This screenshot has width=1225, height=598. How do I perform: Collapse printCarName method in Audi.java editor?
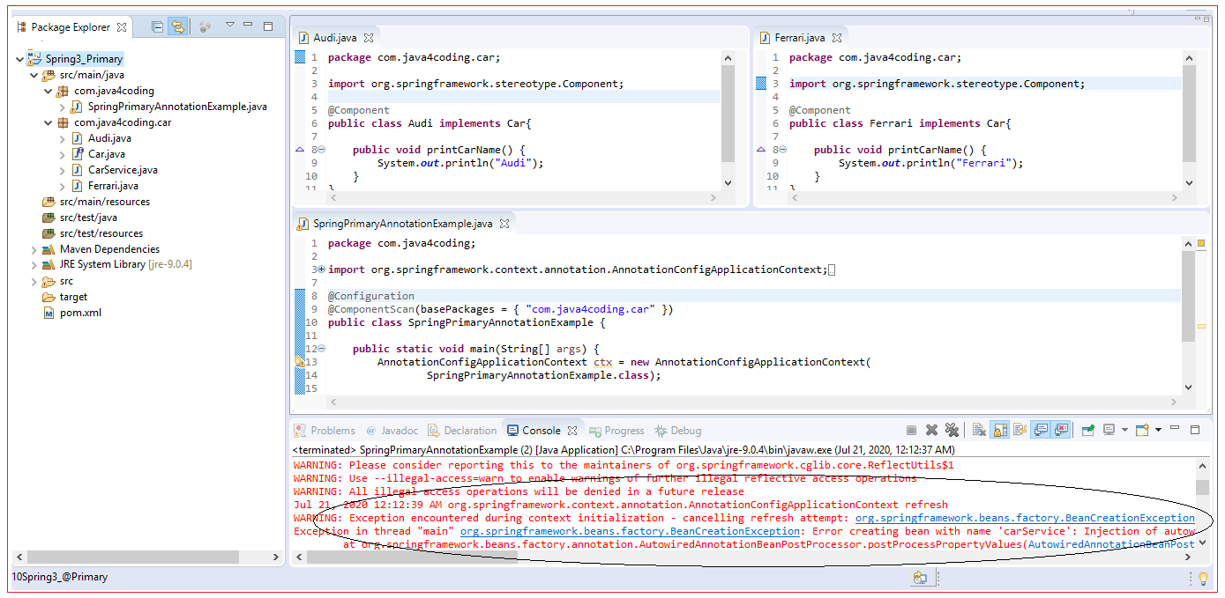[321, 150]
